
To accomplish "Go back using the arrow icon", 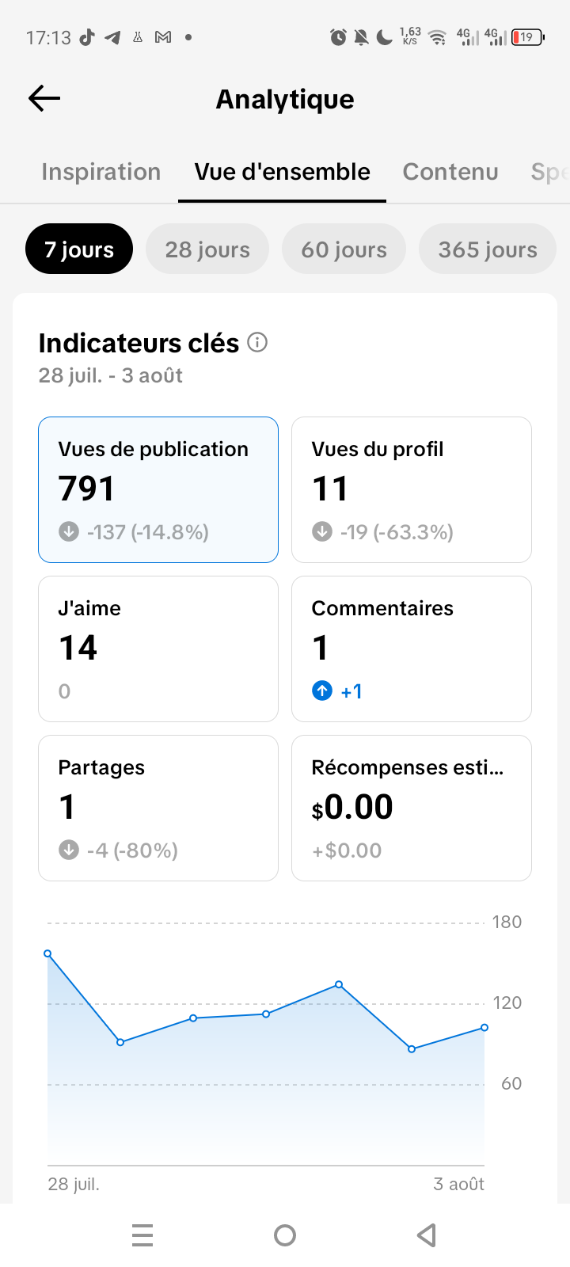I will (44, 98).
